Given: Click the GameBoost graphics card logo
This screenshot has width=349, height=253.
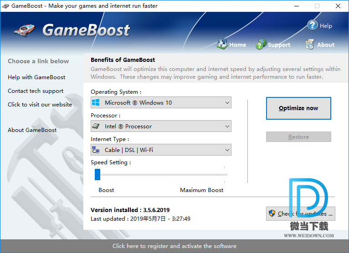Looking at the screenshot, I should click(25, 30).
